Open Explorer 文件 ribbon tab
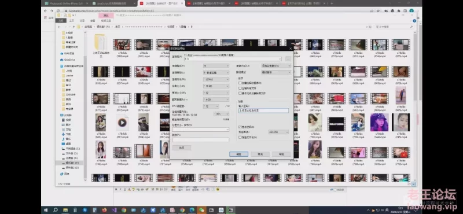 pyautogui.click(x=61, y=21)
